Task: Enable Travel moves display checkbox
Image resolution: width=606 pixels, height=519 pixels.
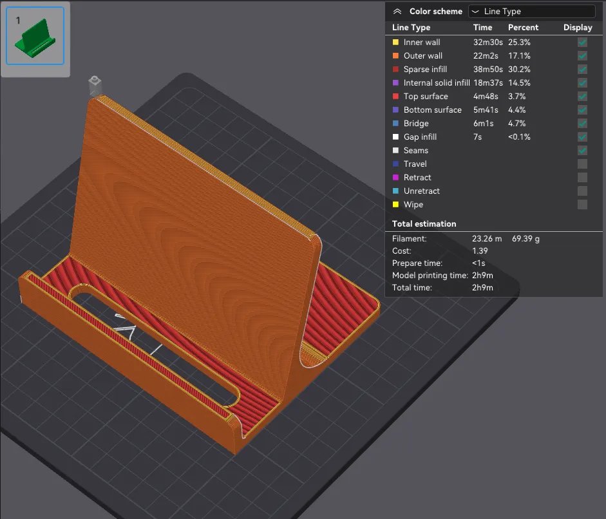Action: pyautogui.click(x=582, y=164)
